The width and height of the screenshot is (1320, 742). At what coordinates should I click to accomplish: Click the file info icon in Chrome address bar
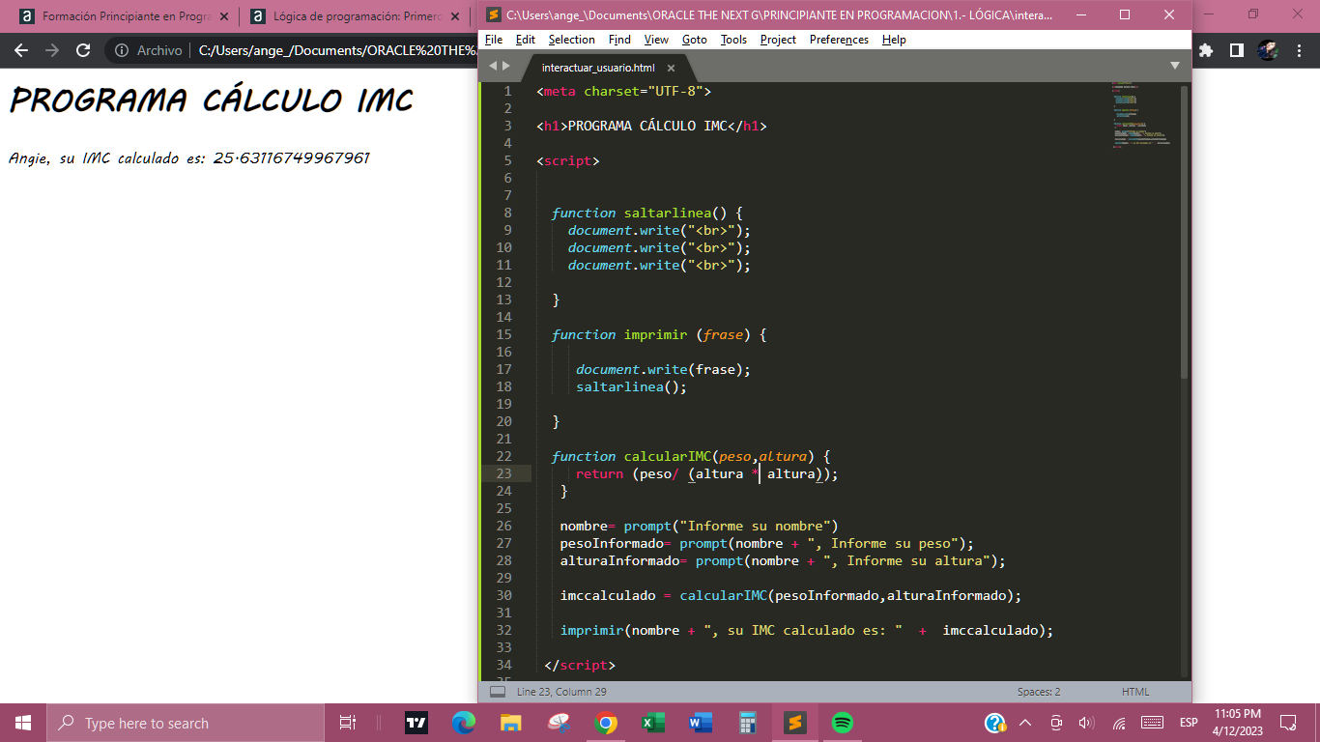(x=122, y=50)
